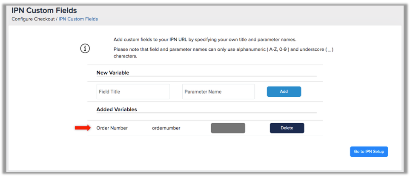The width and height of the screenshot is (410, 176).
Task: Click the 'Add custom fields to your IPN URL' sentence
Action: tap(205, 40)
